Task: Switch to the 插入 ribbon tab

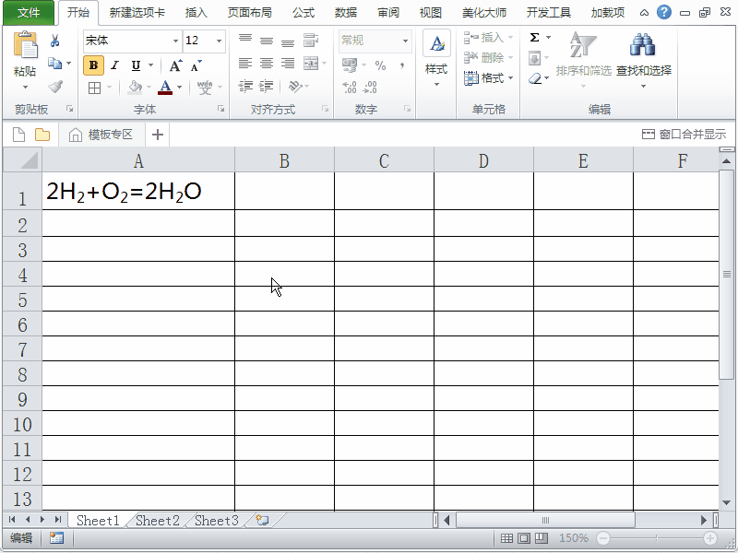Action: pos(196,12)
